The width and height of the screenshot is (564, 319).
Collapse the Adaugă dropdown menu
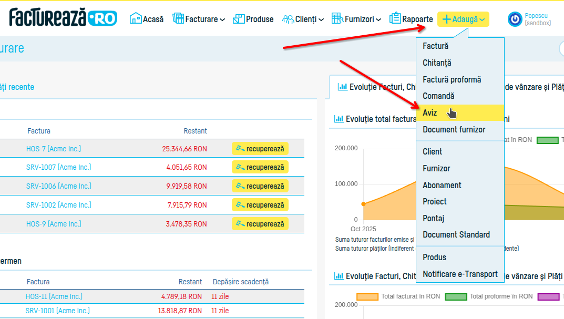[463, 19]
